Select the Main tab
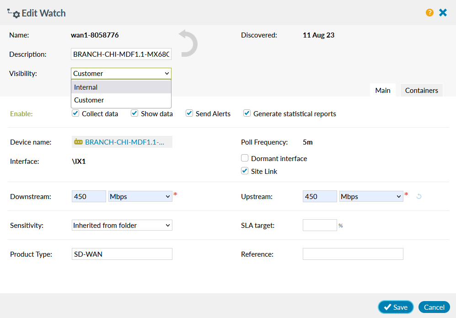Viewport: 456px width, 318px height. coord(383,90)
